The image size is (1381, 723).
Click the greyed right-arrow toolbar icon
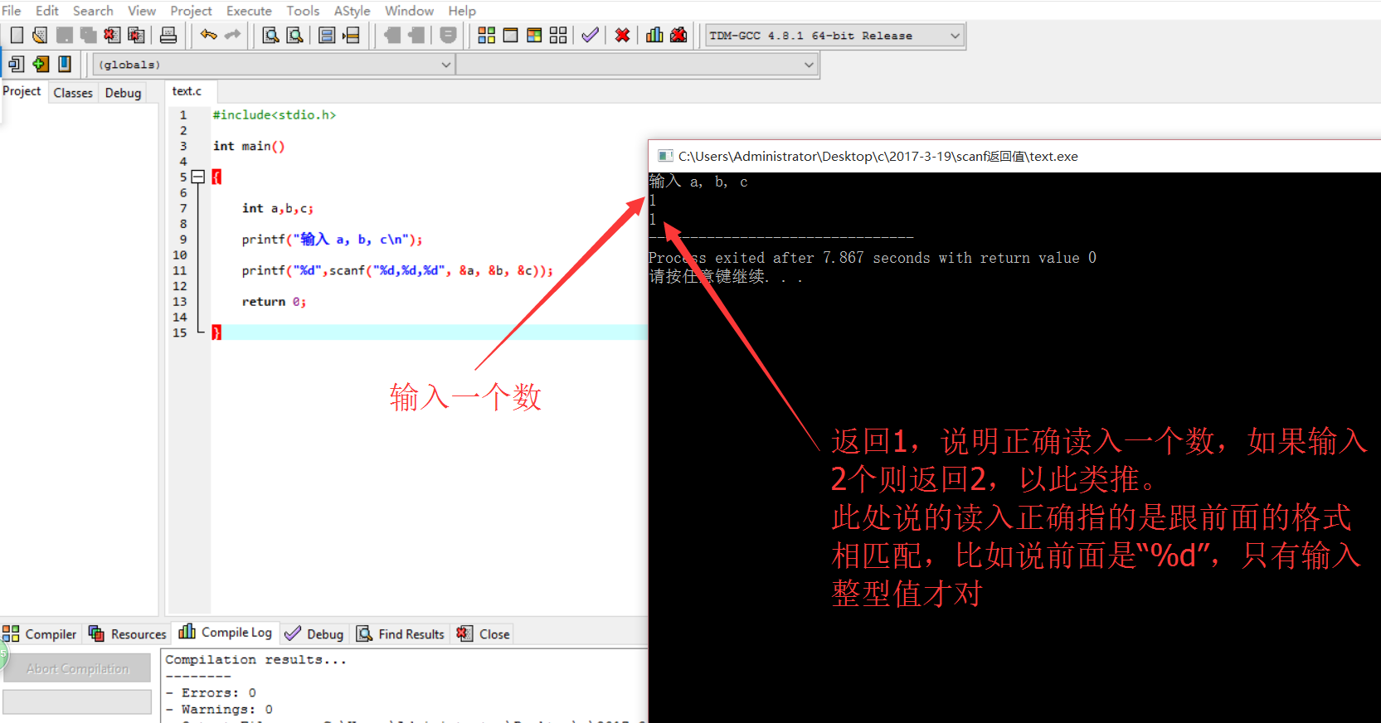coord(416,35)
